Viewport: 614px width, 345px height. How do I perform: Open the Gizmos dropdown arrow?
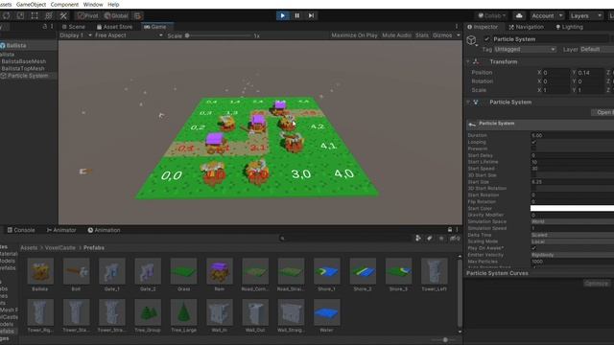(459, 35)
